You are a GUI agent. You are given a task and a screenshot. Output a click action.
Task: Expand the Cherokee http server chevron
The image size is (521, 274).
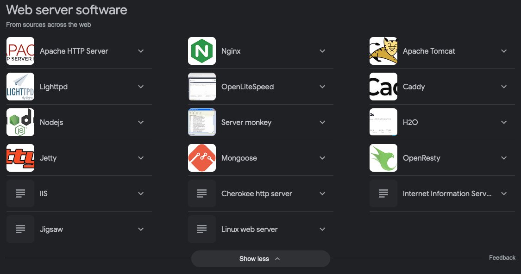tap(322, 193)
